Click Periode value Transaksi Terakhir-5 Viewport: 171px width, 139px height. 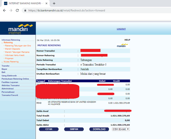click(x=93, y=65)
